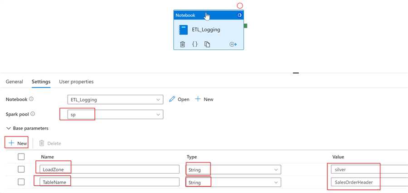The image size is (408, 193).
Task: Collapse panel with minimize dash icon
Action: (296, 73)
